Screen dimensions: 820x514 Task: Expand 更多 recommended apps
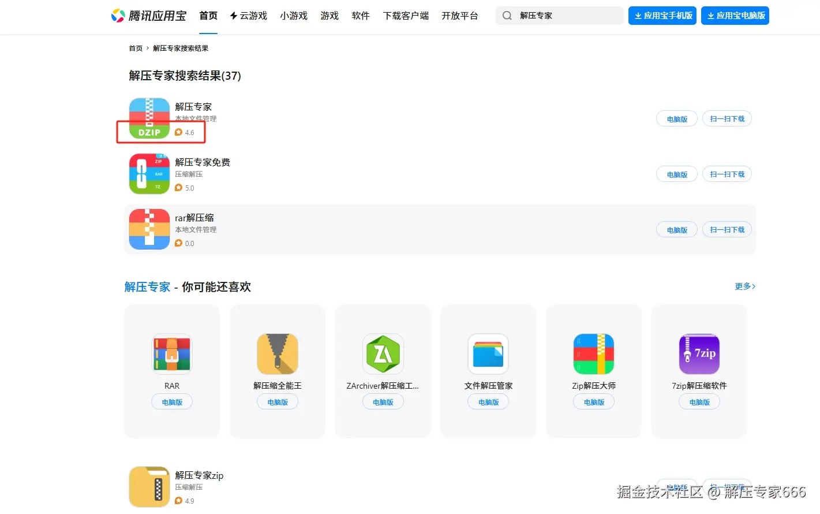[x=745, y=286]
